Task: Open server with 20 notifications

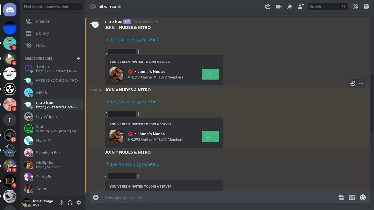Action: 10,135
